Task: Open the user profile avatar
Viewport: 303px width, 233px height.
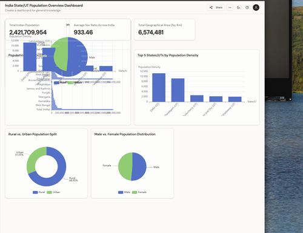Action: [x=256, y=7]
